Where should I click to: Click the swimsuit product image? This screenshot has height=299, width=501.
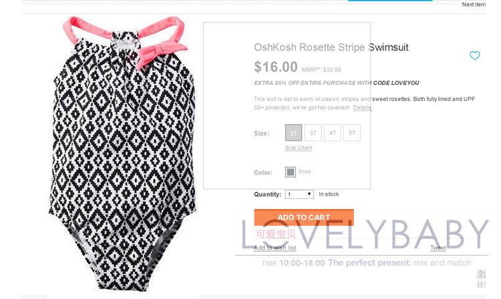coord(123,154)
